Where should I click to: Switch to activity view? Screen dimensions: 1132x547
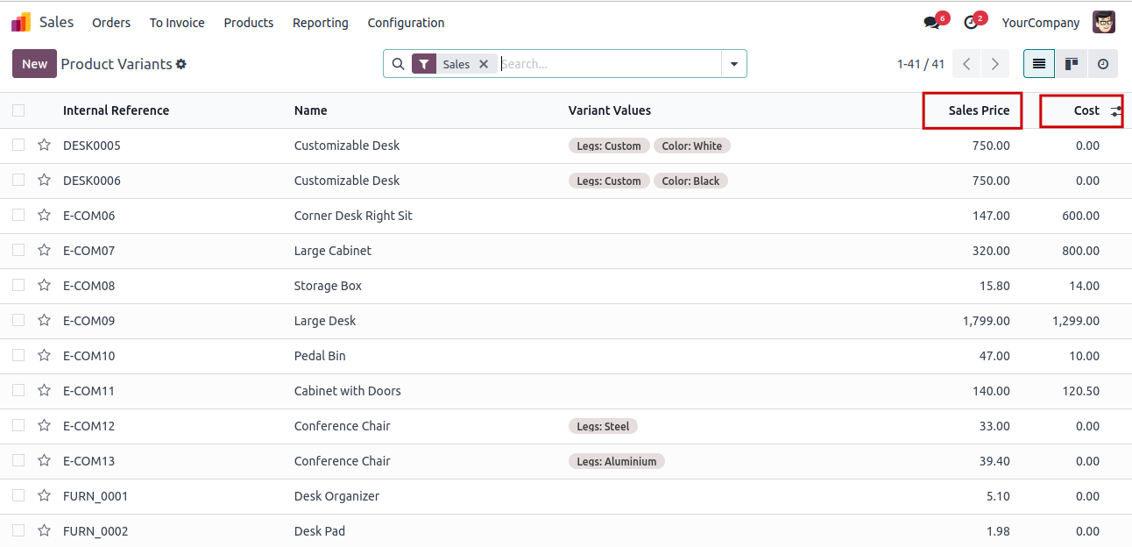coord(1103,64)
